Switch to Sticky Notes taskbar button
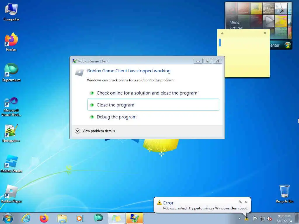The image size is (299, 224). 117,218
